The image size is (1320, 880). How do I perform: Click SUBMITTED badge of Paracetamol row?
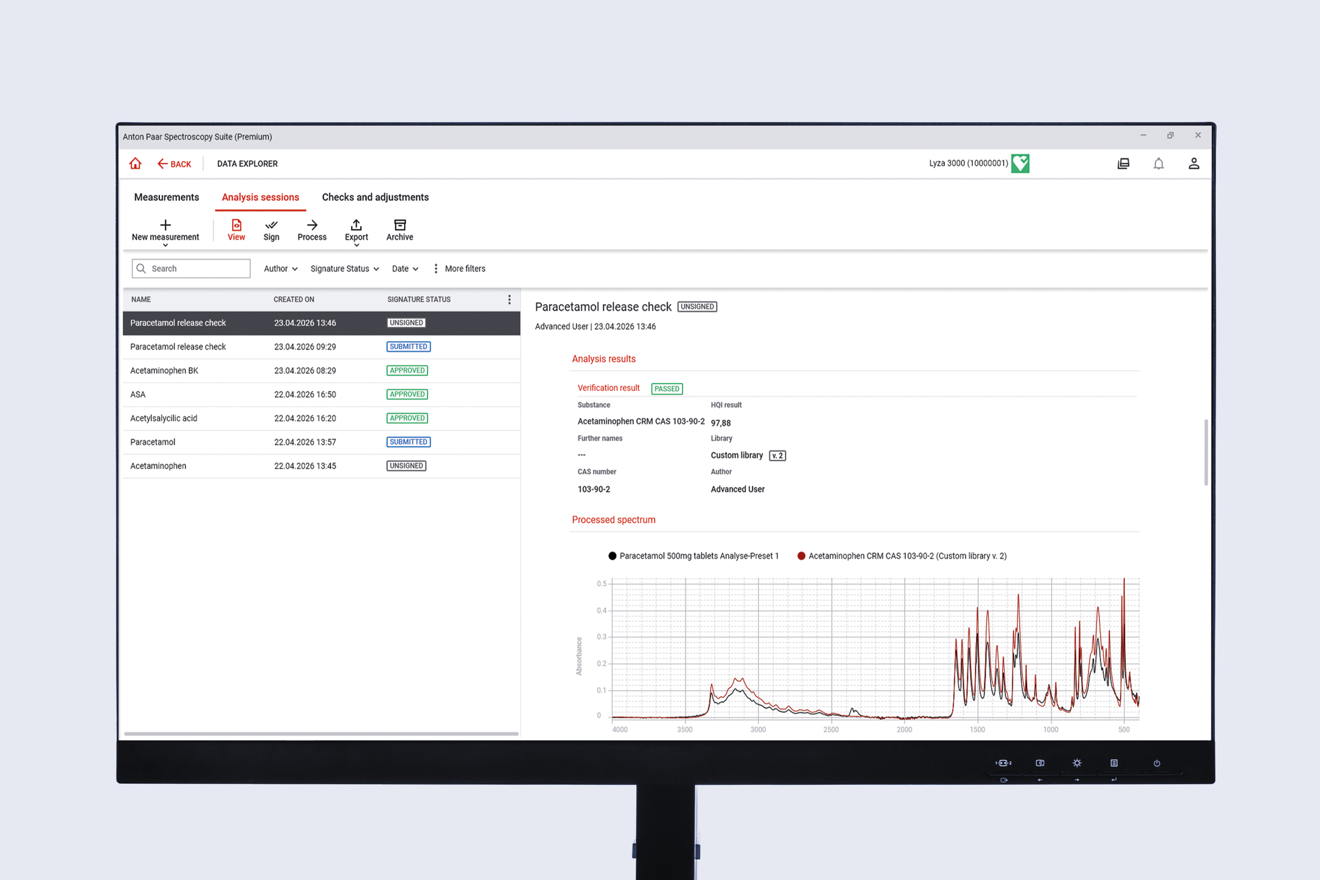409,442
